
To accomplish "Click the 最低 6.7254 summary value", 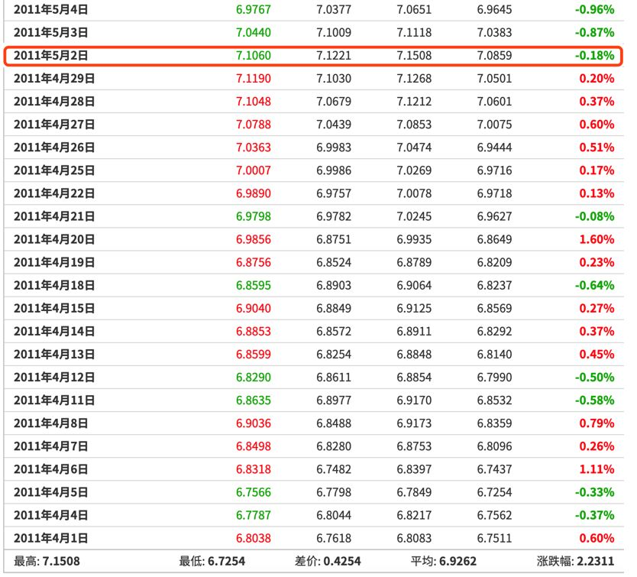I will click(212, 562).
